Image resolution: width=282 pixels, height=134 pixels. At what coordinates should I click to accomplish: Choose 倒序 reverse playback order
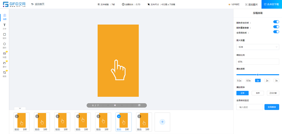pos(258,93)
